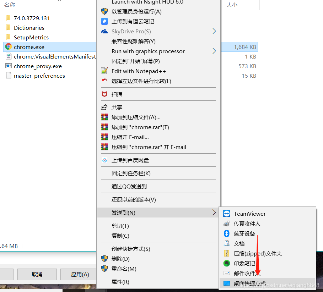Viewport: 323px width, 292px height.
Task: Click the Evernote icon for 印象笔记
Action: coord(227,263)
